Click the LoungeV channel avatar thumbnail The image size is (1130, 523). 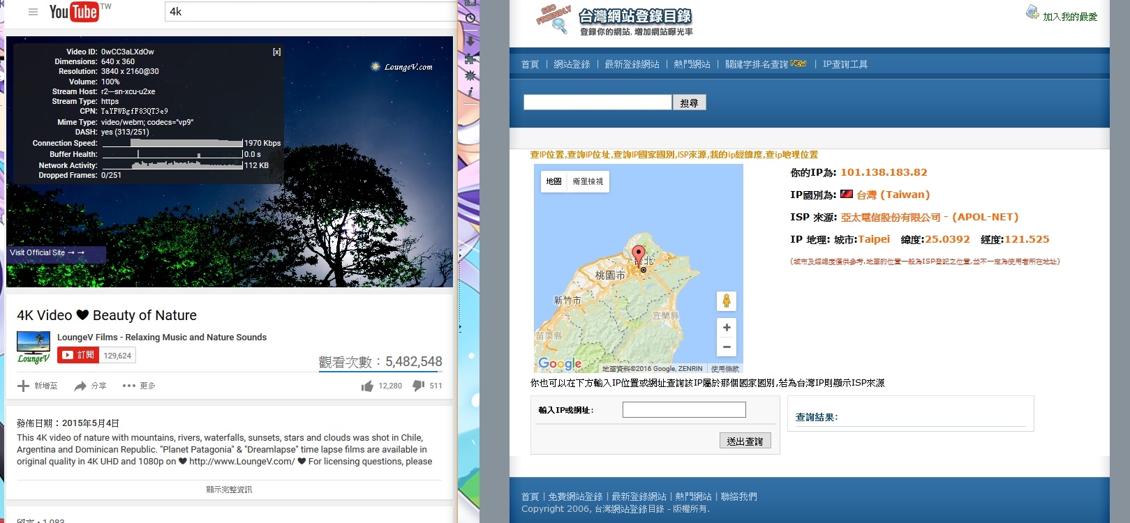[x=34, y=347]
